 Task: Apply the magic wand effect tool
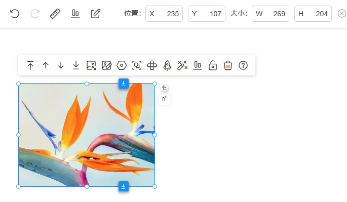click(x=182, y=65)
